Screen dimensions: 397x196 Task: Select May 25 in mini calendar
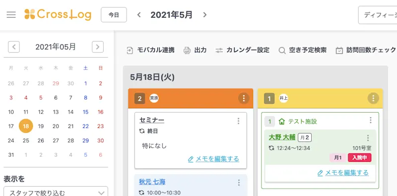[x=26, y=140]
